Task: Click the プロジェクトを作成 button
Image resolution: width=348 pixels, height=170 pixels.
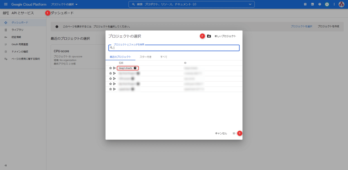Action: [328, 26]
